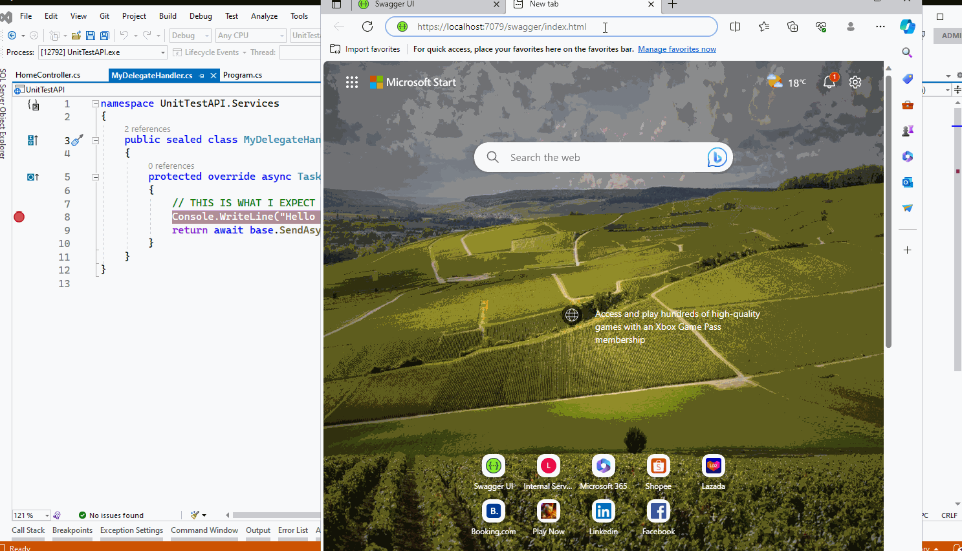Image resolution: width=962 pixels, height=551 pixels.
Task: Collapse the method block on line 5
Action: tap(95, 177)
